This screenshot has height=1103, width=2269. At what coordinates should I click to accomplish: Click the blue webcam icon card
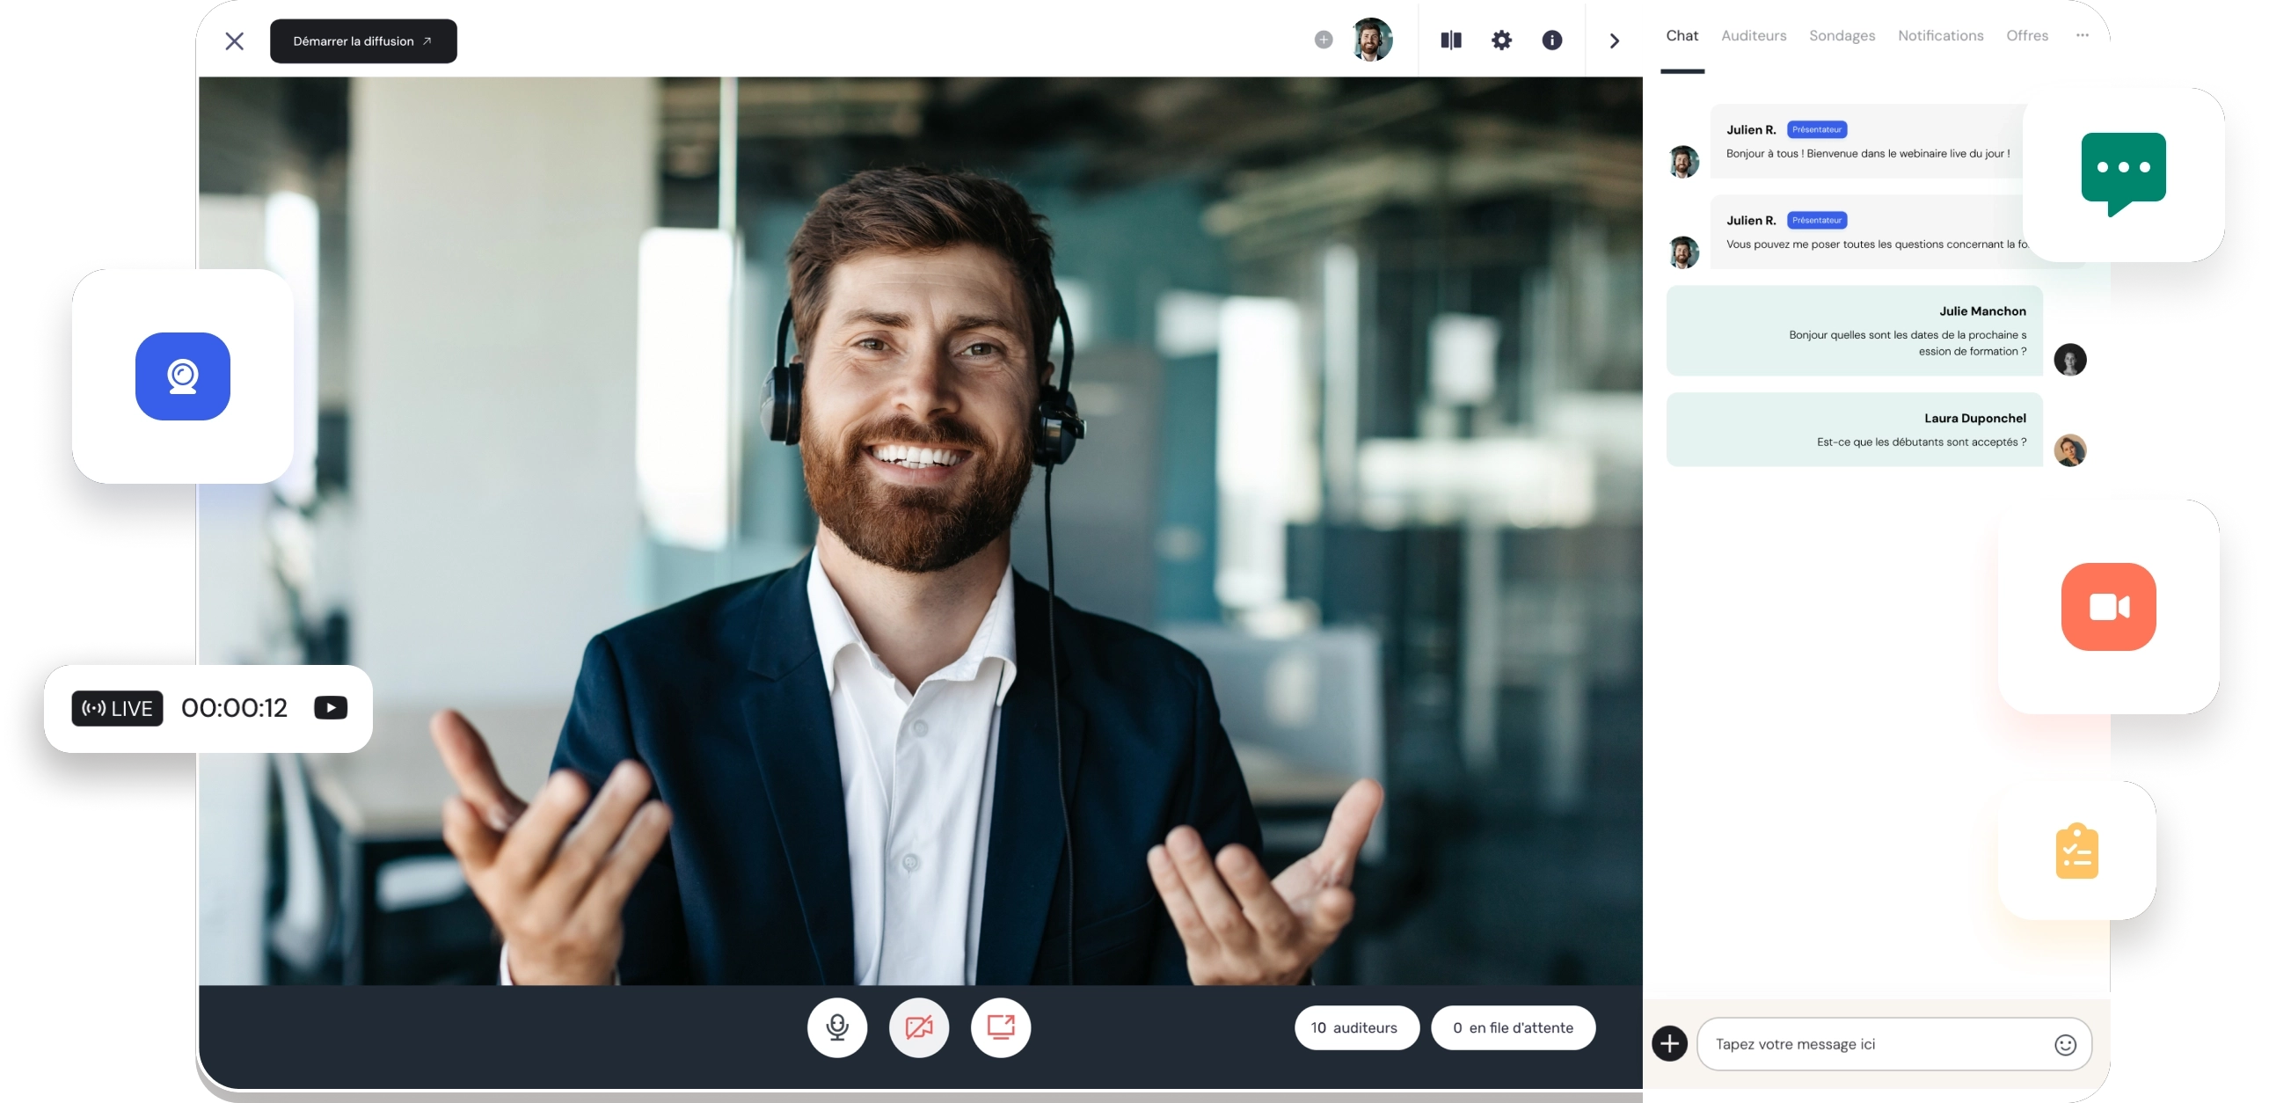(x=182, y=376)
